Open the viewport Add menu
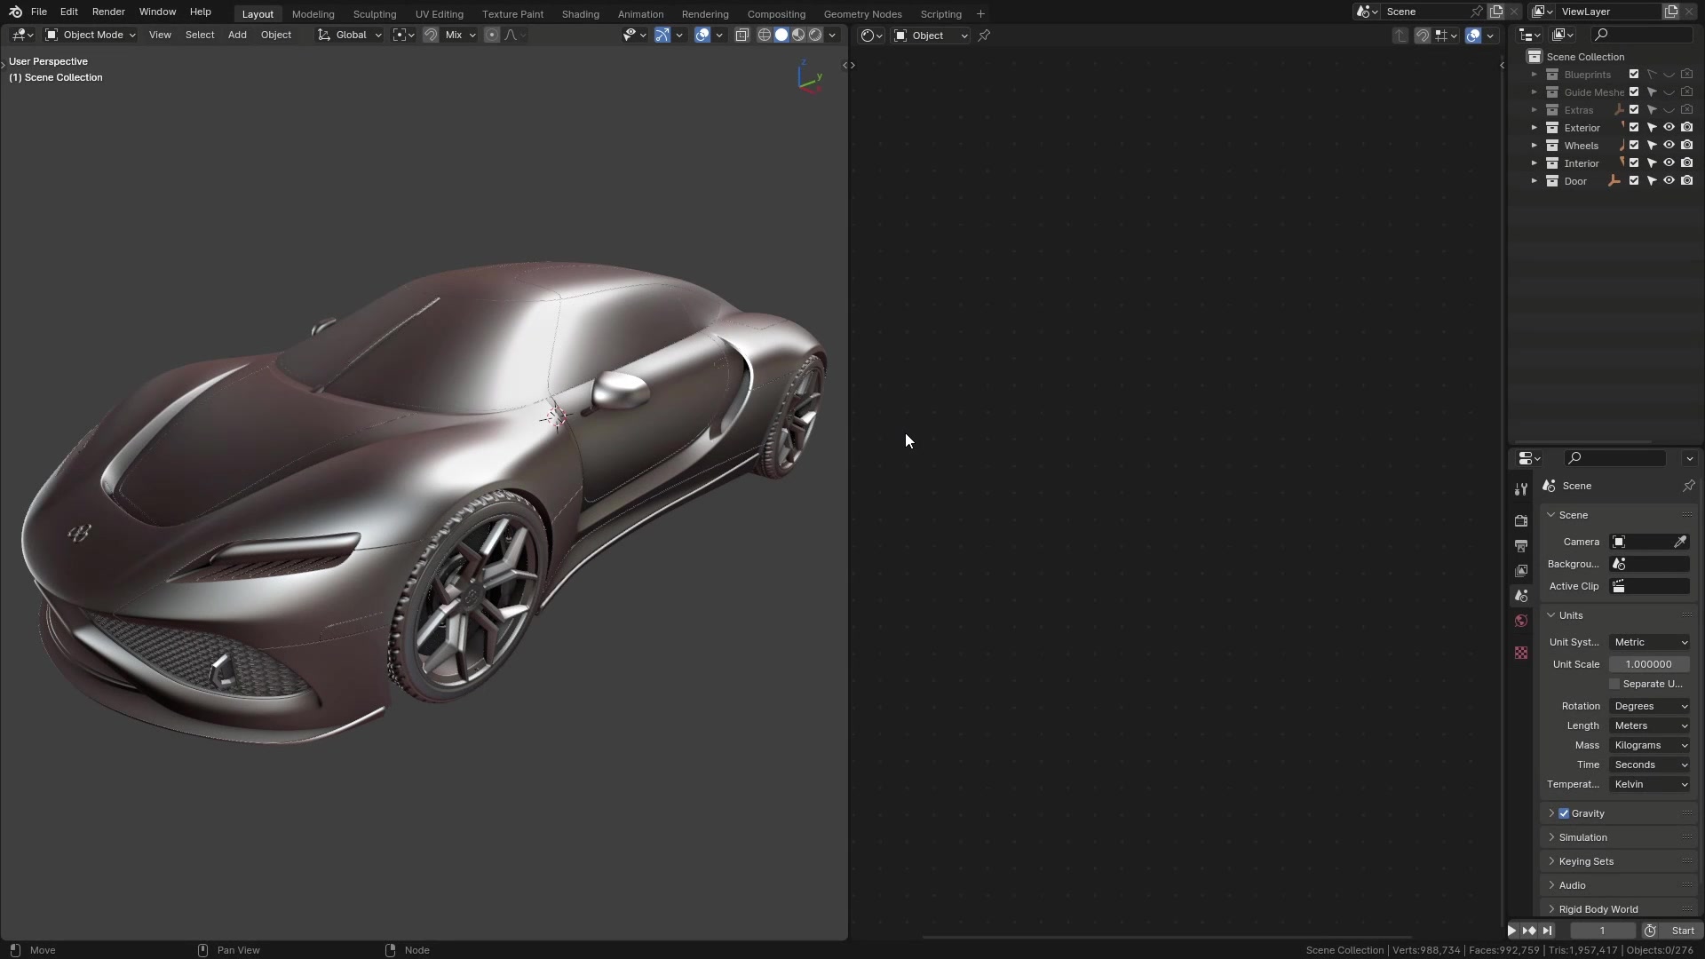This screenshot has width=1705, height=959. click(237, 35)
